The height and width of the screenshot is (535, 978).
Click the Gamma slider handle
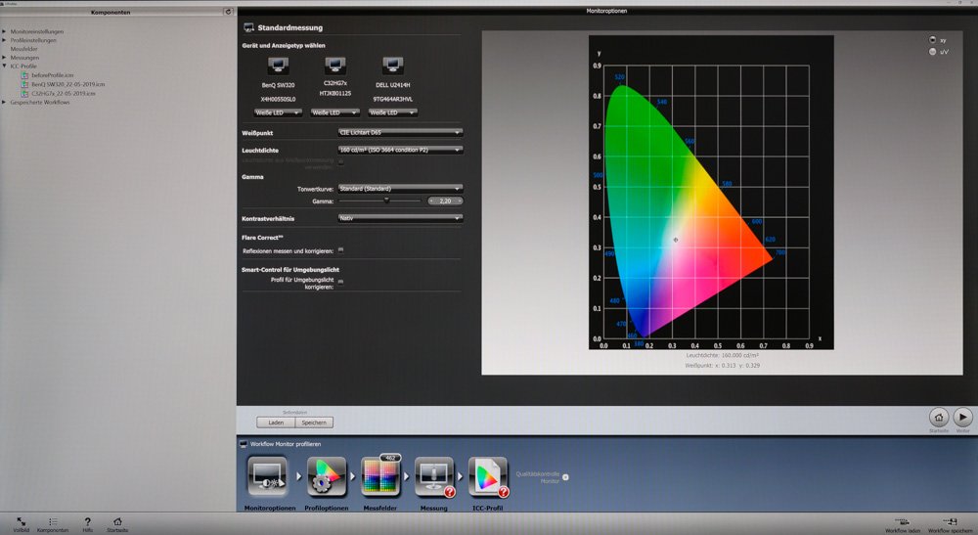point(387,200)
